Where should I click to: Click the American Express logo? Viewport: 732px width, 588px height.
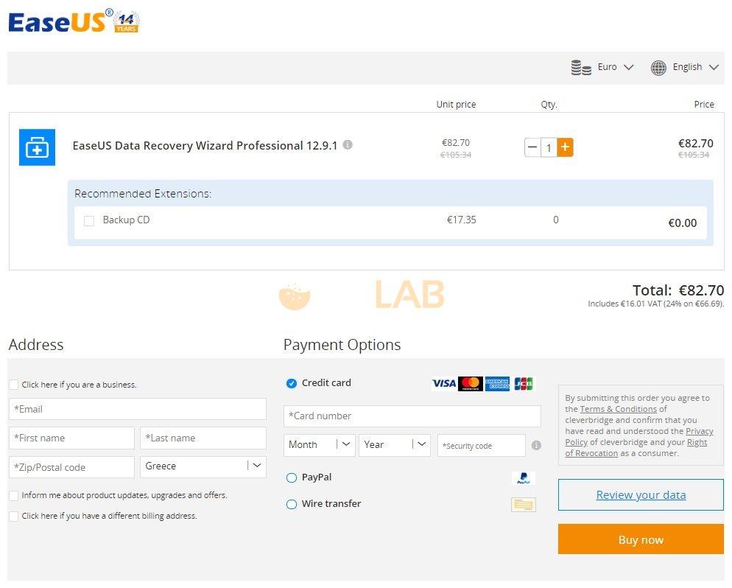coord(497,383)
